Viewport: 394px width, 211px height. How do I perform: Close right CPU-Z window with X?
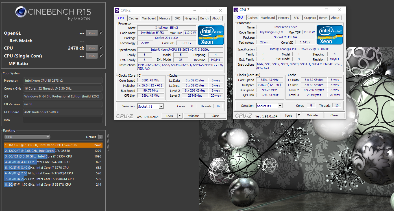pyautogui.click(x=339, y=10)
